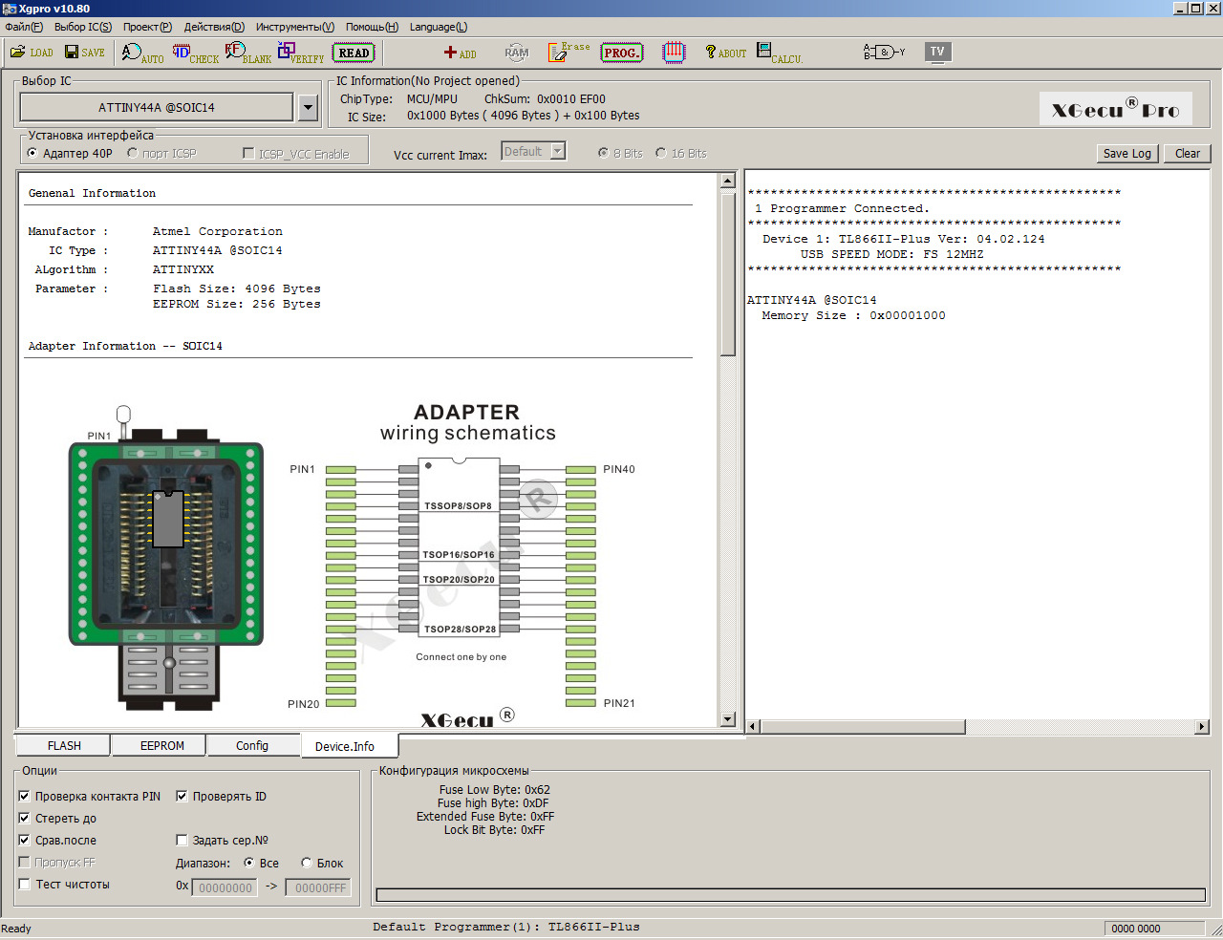
Task: Select 8 Bits radio option
Action: pos(604,153)
